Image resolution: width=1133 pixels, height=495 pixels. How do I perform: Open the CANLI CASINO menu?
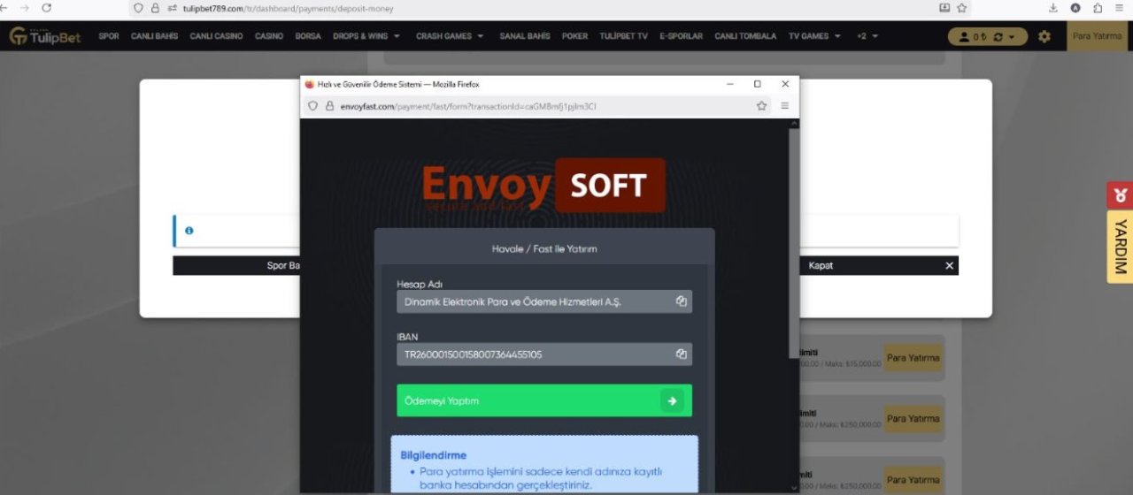(x=216, y=36)
